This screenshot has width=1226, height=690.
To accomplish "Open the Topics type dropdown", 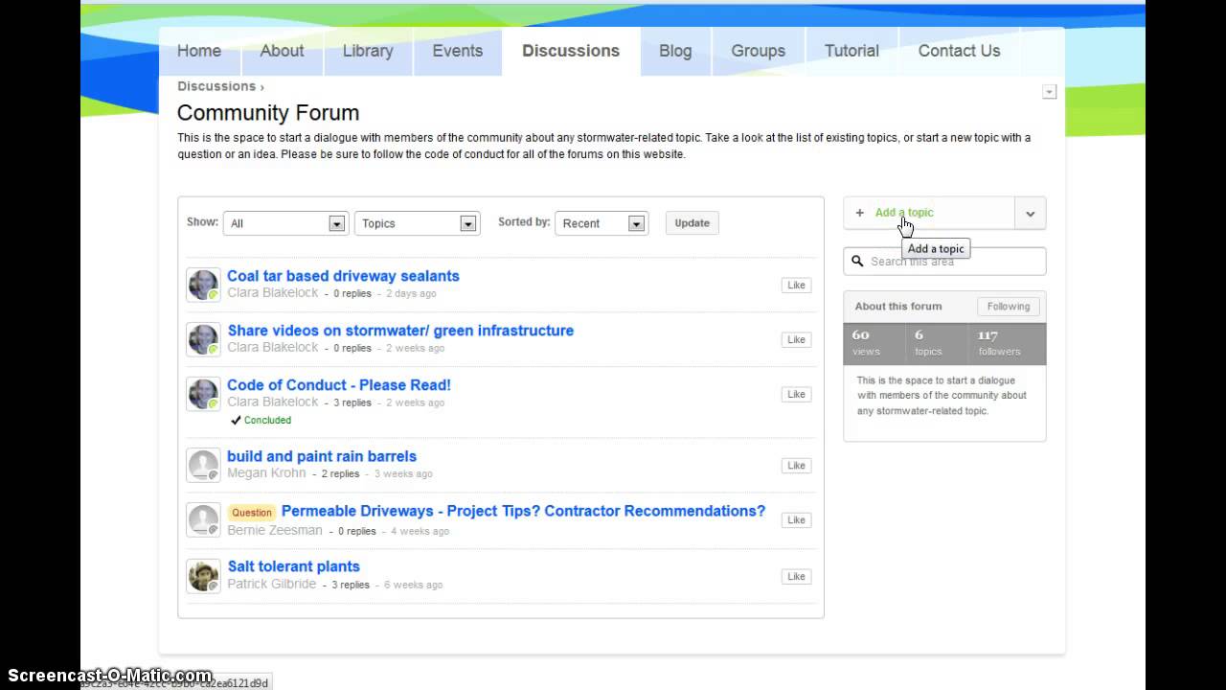I will [x=417, y=223].
